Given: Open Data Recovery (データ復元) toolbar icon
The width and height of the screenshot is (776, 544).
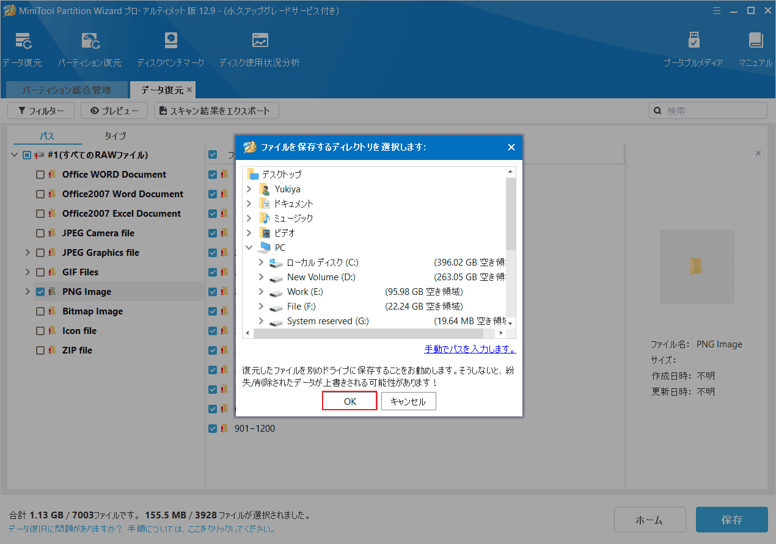Looking at the screenshot, I should (22, 41).
